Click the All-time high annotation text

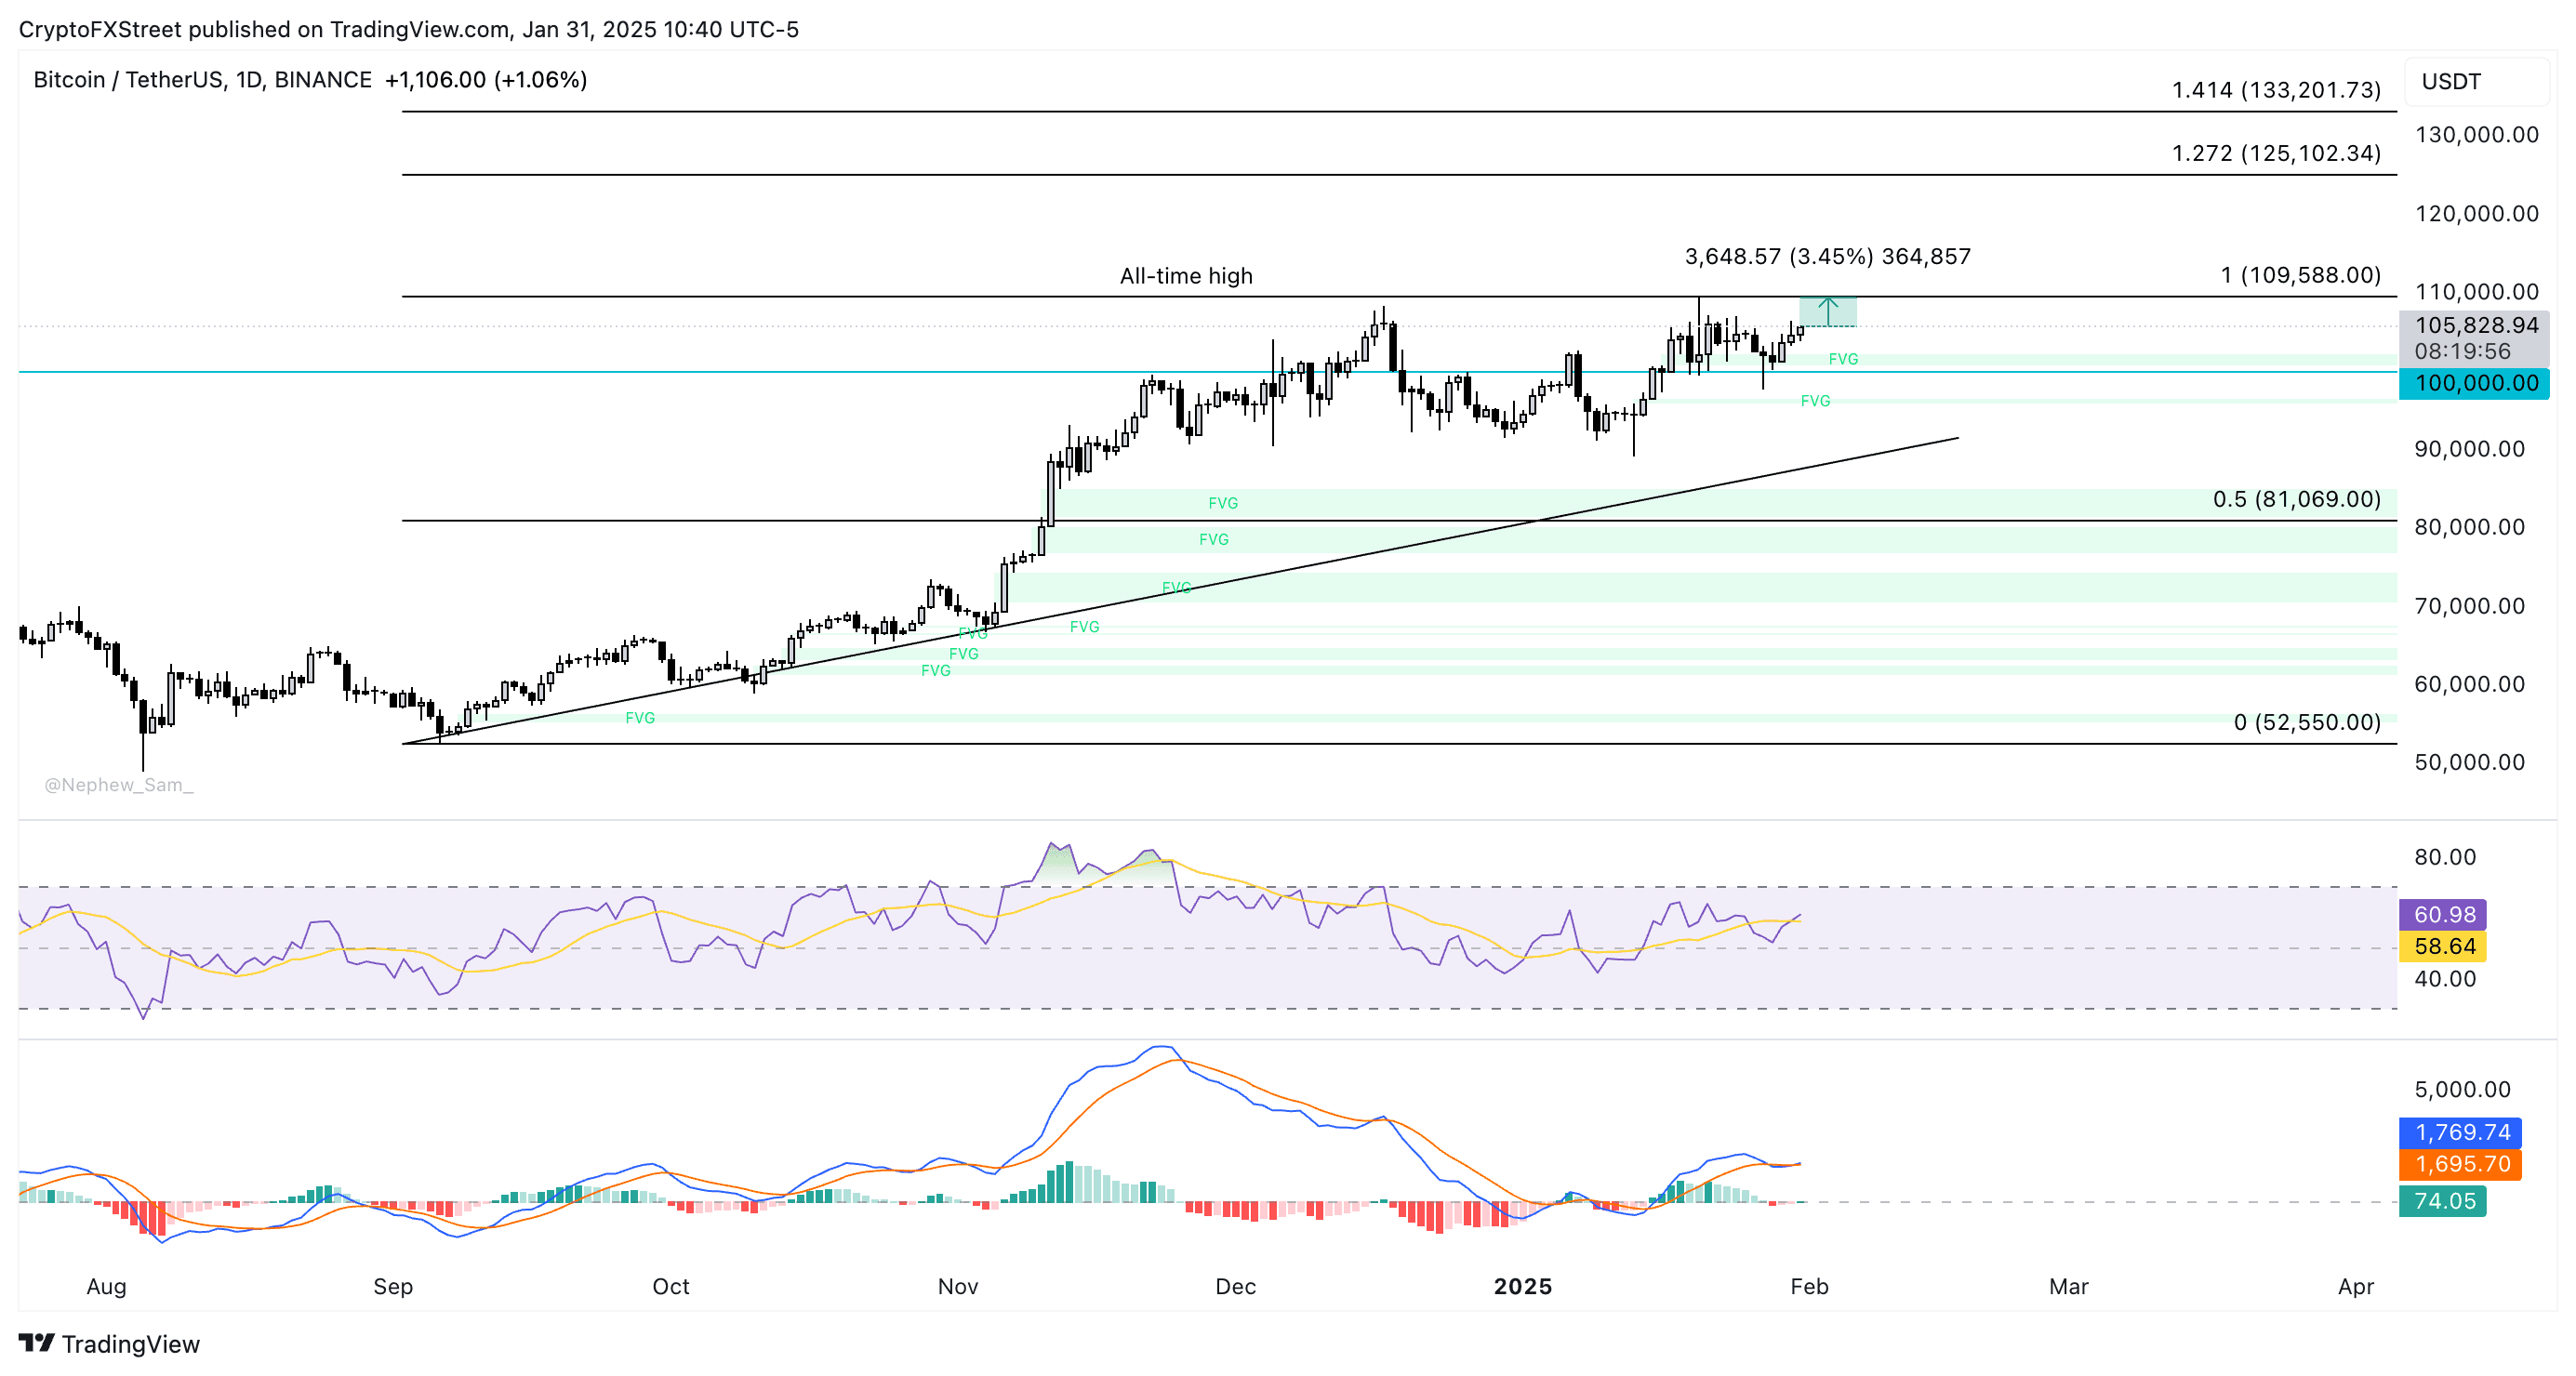[x=1186, y=276]
